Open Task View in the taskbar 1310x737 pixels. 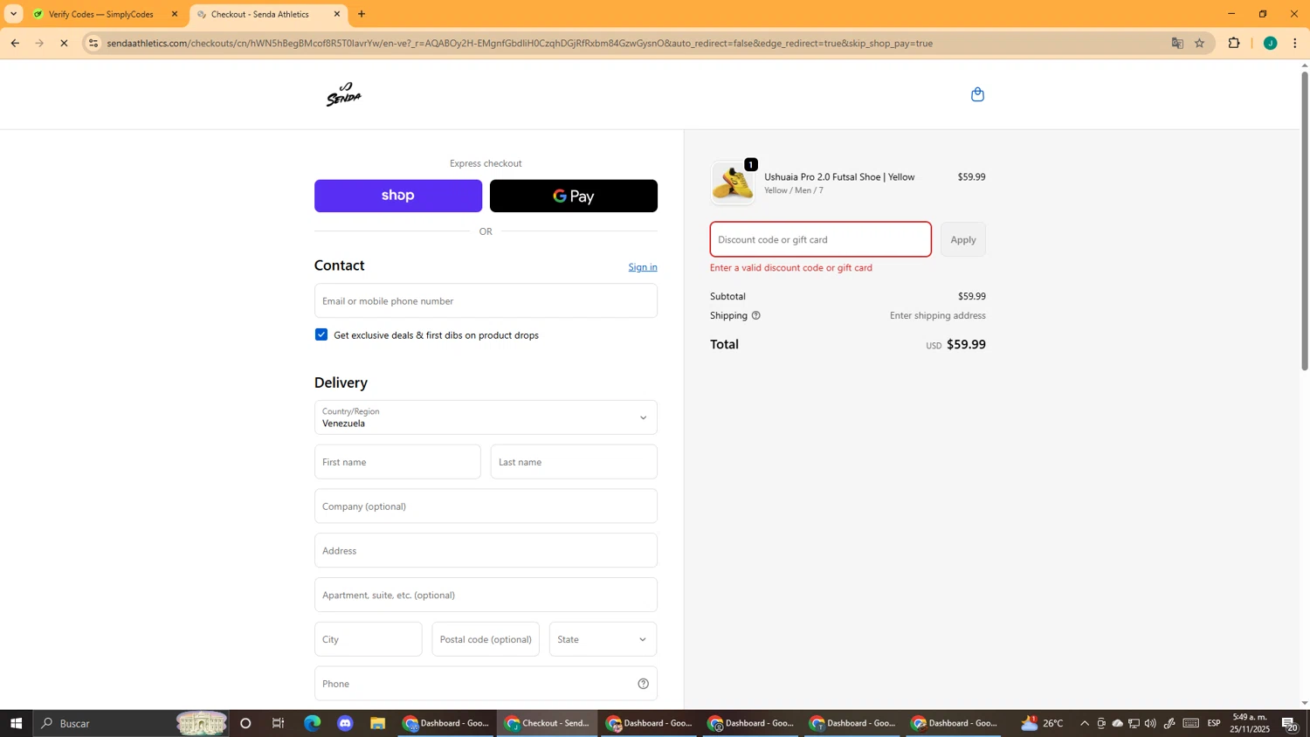tap(279, 723)
